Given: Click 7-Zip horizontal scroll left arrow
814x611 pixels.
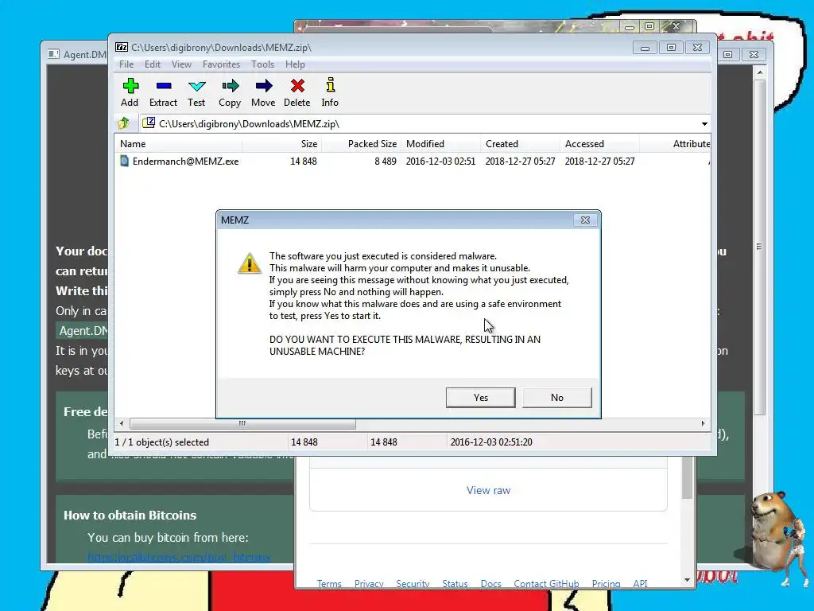Looking at the screenshot, I should 122,423.
